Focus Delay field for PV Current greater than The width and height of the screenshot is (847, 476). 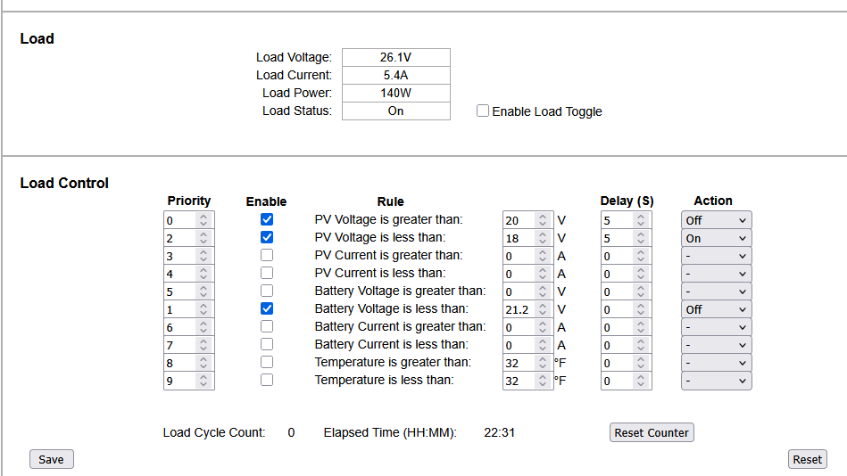(x=626, y=256)
